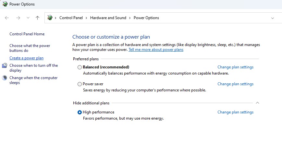
Task: Click the moon icon beside sleep option
Action: [5, 78]
